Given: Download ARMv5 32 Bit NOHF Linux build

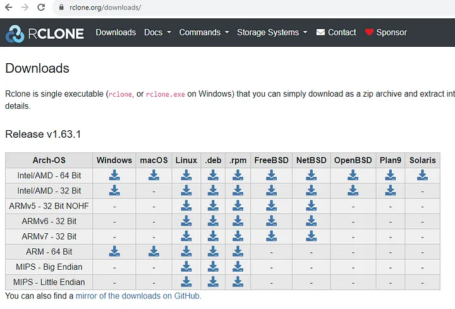Looking at the screenshot, I should click(x=186, y=206).
